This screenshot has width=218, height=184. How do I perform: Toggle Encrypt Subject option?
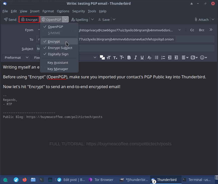click(x=59, y=48)
